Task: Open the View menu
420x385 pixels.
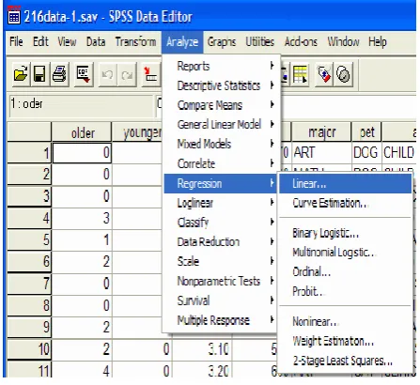Action: point(67,41)
